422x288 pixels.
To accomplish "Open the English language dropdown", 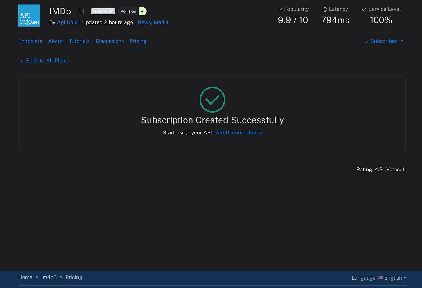I will point(393,277).
